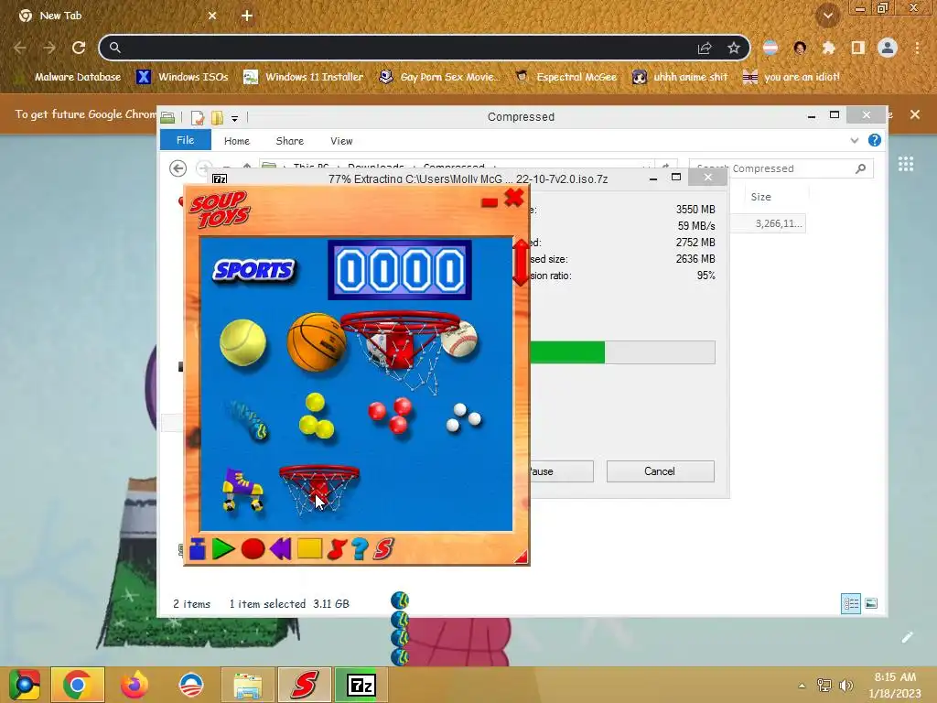937x703 pixels.
Task: Open the Chrome extensions puzzle icon
Action: click(x=829, y=48)
